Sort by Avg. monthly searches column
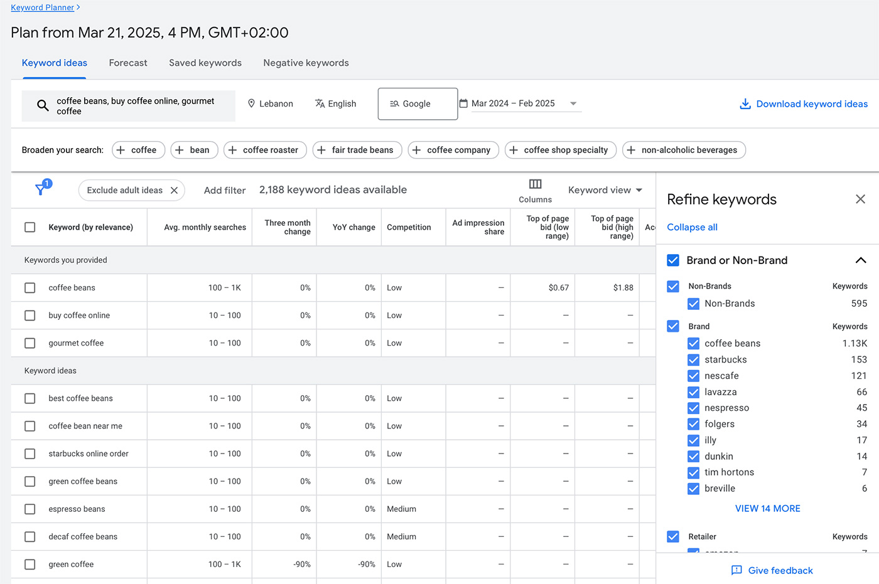Viewport: 879px width, 584px height. 205,227
